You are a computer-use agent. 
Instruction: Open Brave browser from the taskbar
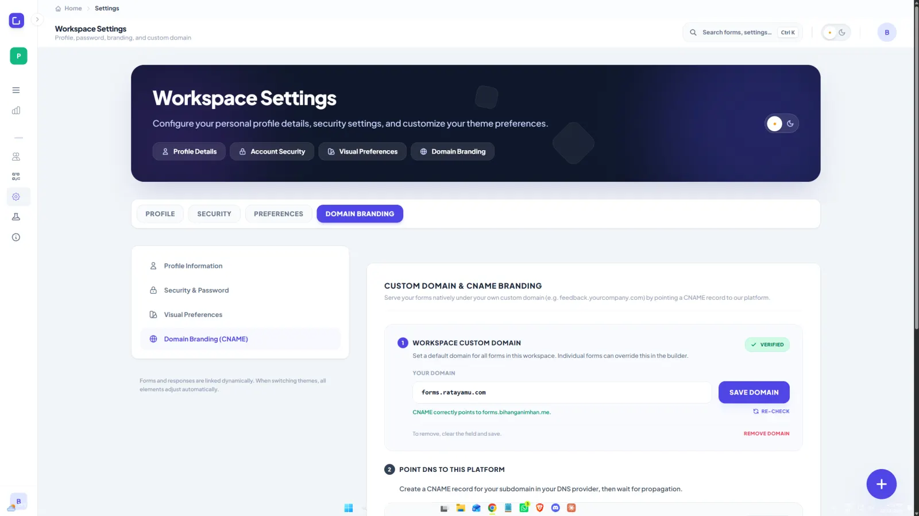tap(540, 508)
